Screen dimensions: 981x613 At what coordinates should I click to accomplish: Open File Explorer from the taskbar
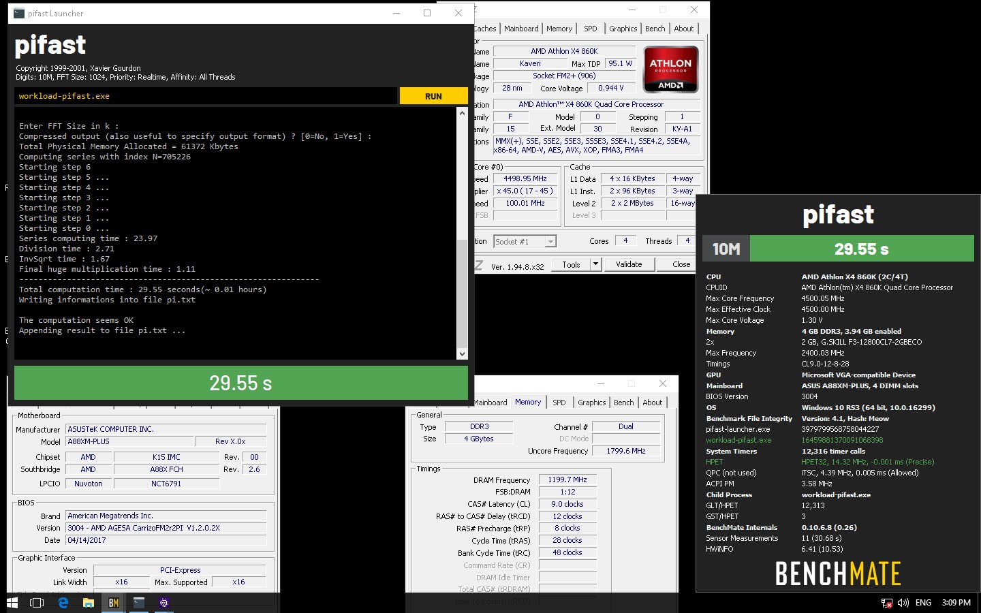coord(89,603)
